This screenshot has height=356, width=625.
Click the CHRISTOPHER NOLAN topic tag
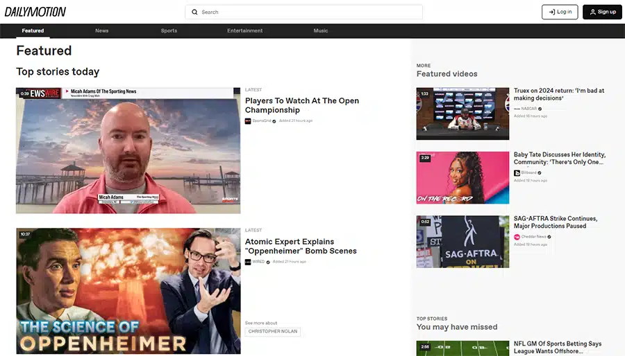point(273,331)
